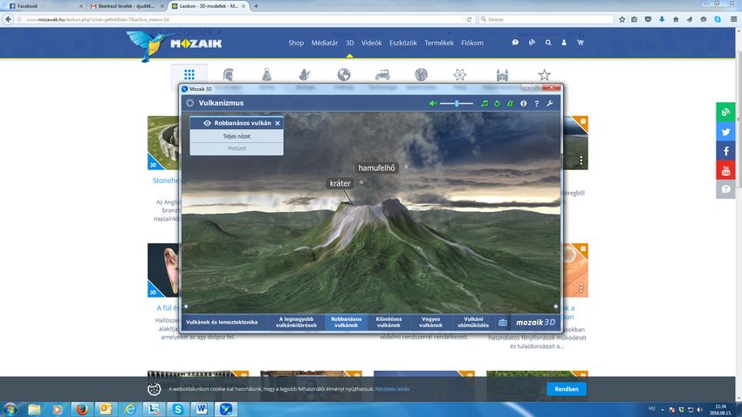This screenshot has width=742, height=417.
Task: Open A legnagyobb vulkánkitörések tab
Action: [x=296, y=322]
